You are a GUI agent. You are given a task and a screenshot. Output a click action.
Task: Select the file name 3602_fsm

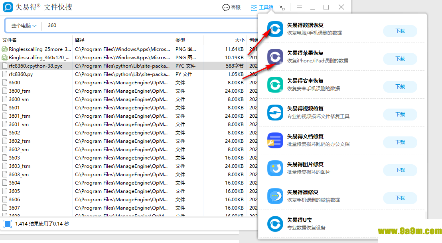click(x=20, y=141)
